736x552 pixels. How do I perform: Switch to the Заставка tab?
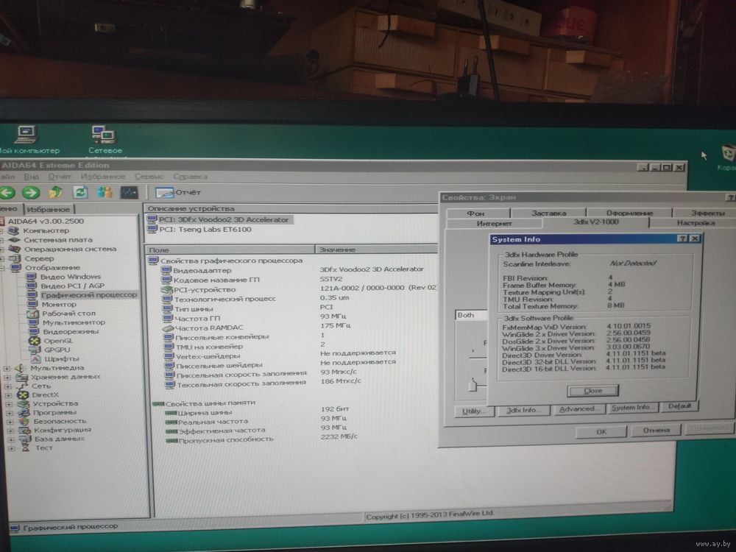point(549,213)
